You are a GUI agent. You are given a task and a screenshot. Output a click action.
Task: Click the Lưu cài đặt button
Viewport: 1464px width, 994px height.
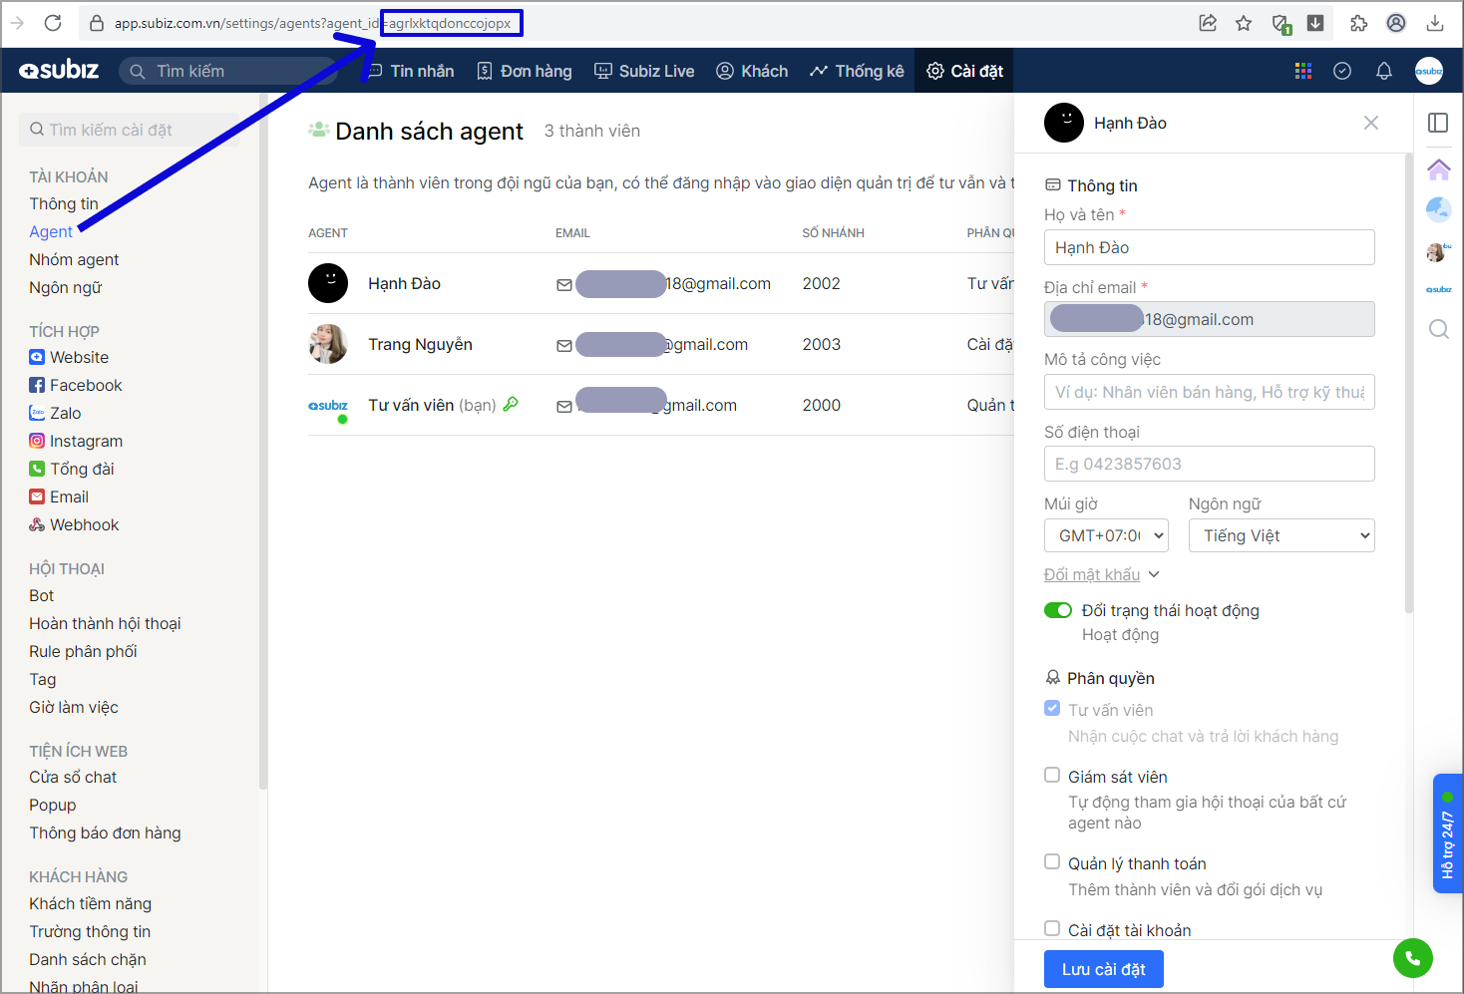click(1103, 969)
